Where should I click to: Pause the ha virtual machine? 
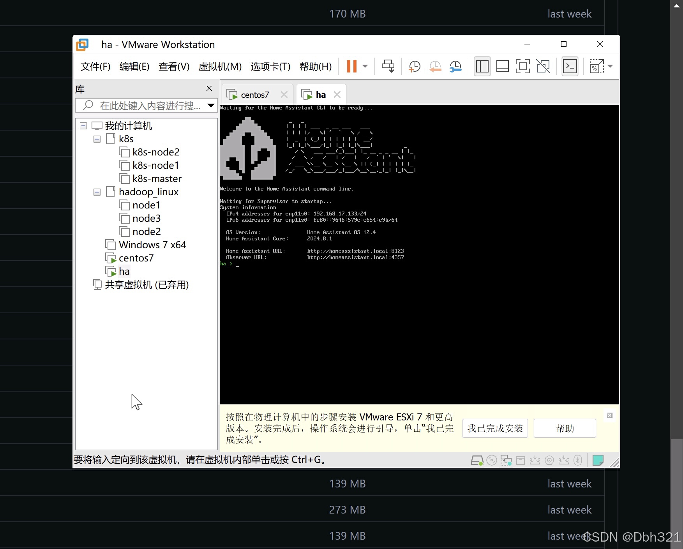pyautogui.click(x=351, y=66)
